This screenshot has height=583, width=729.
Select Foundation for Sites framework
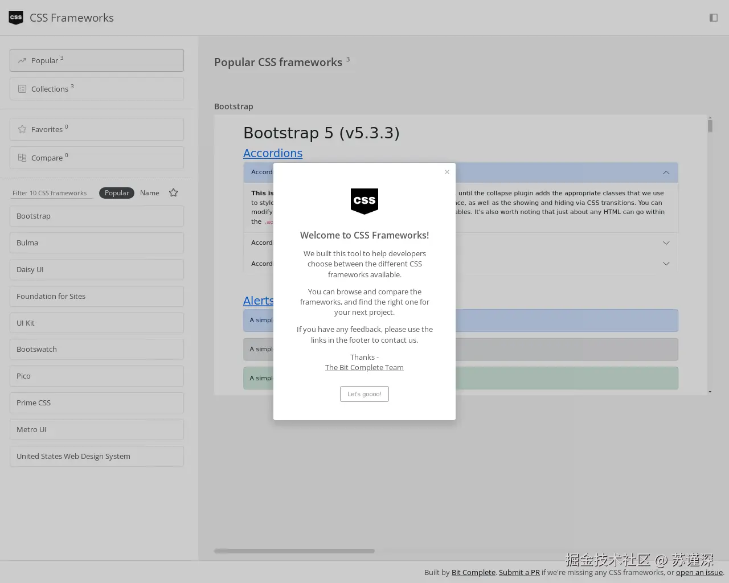tap(97, 297)
